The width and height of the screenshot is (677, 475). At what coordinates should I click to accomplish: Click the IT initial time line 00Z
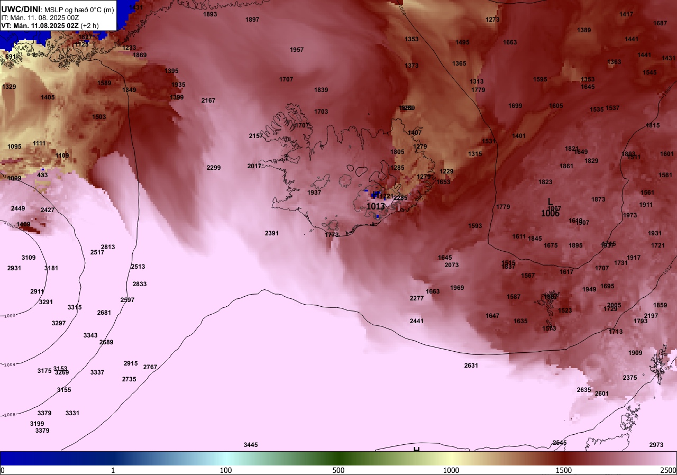(40, 17)
